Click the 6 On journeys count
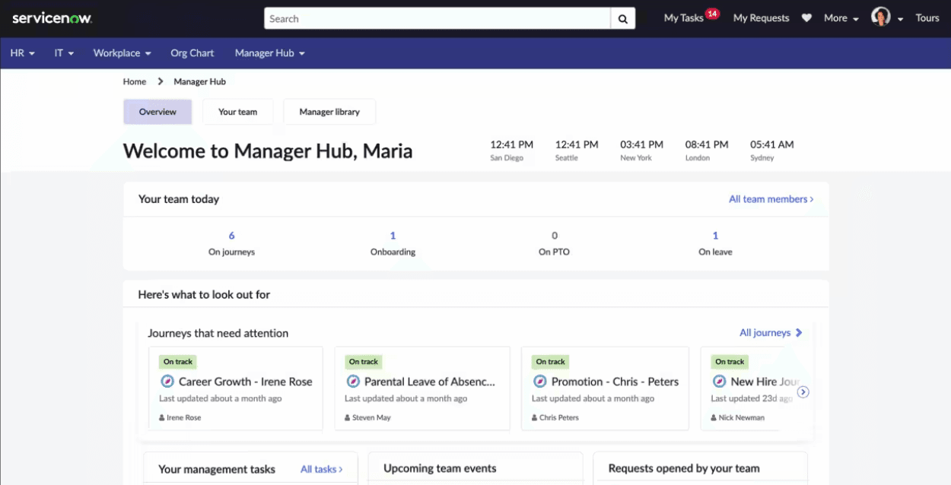 click(232, 236)
